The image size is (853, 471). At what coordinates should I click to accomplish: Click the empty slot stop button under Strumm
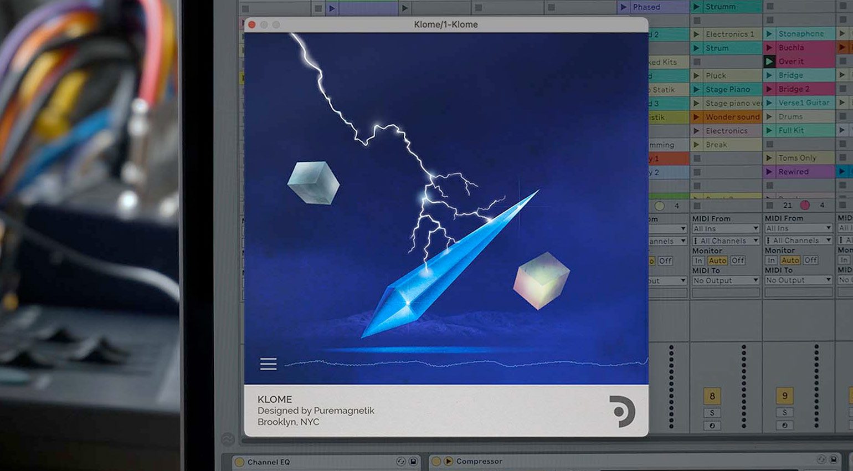coord(697,21)
